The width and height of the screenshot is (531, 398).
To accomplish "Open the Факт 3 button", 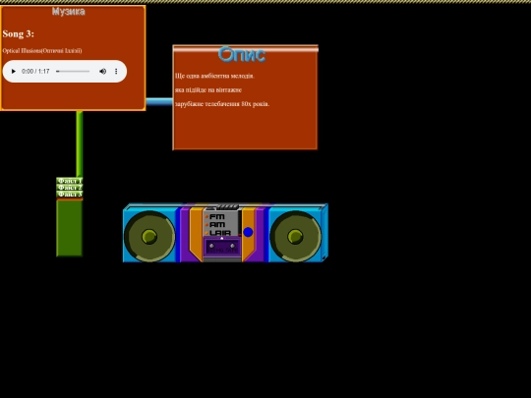I will click(x=70, y=195).
